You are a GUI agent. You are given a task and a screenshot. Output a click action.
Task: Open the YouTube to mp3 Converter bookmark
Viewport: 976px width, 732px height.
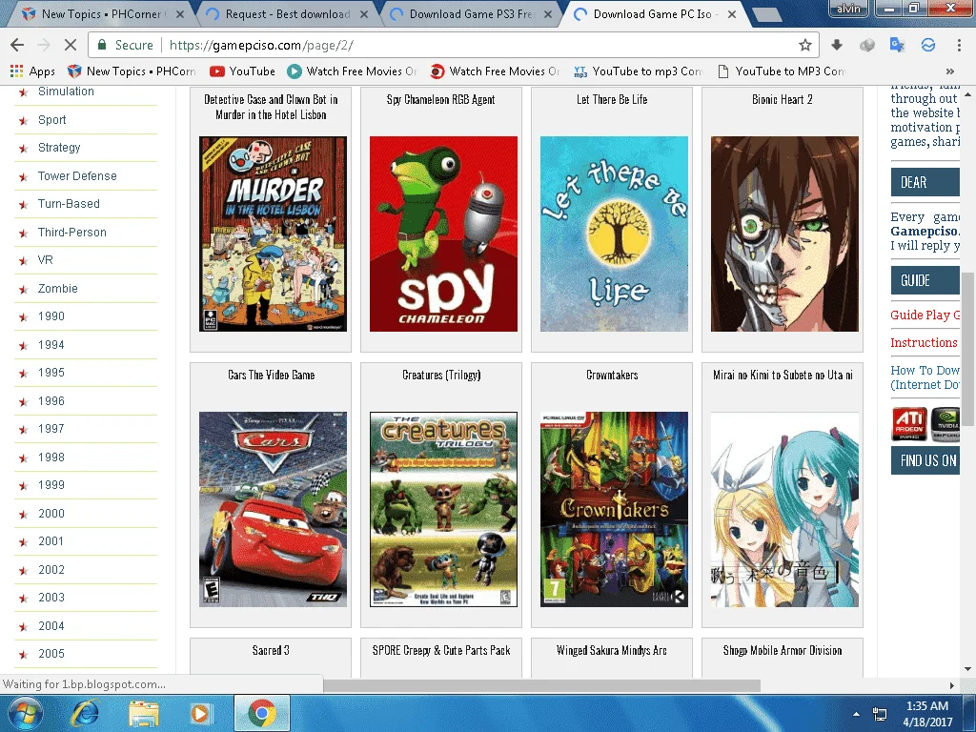click(638, 71)
